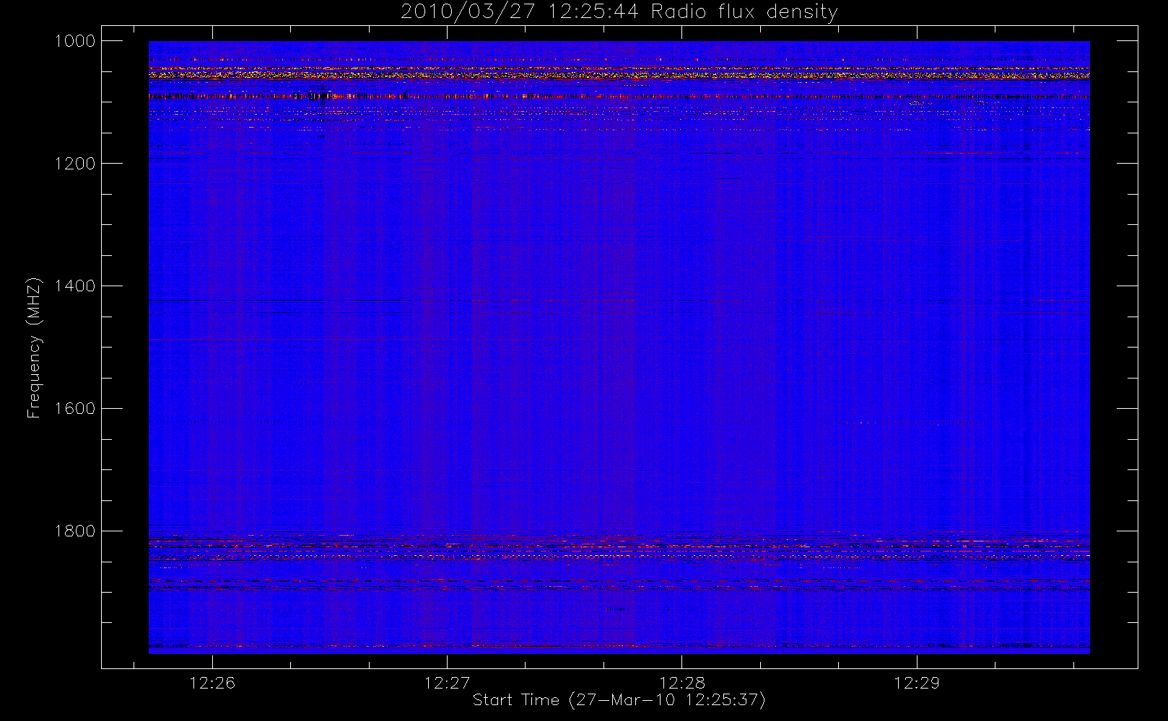Click the 1000 frequency tick label
This screenshot has width=1168, height=721.
point(75,41)
